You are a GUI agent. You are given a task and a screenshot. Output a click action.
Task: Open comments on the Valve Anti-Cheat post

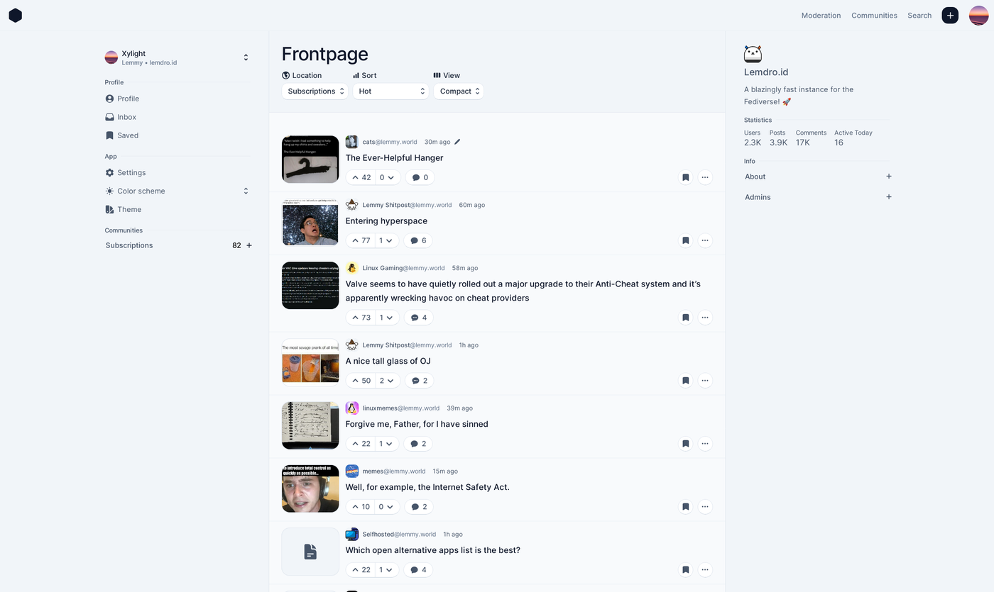[419, 318]
